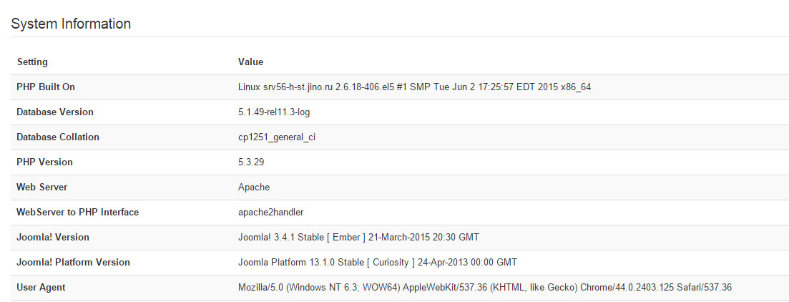
Task: Click the 5.3.29 PHP version value
Action: coord(252,162)
